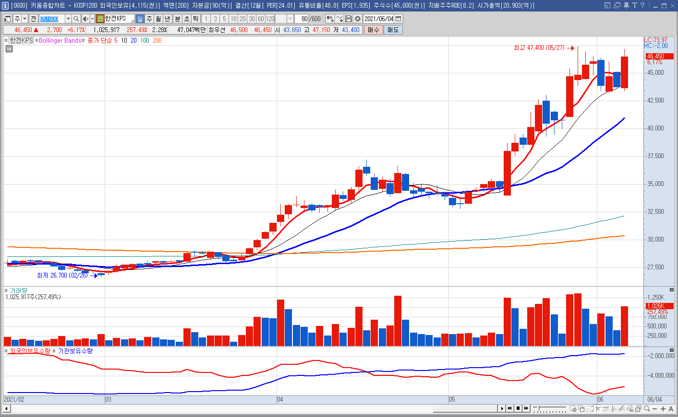This screenshot has height=417, width=678.
Task: Open the dropdown arrow beside speaker icon
Action: [92, 19]
